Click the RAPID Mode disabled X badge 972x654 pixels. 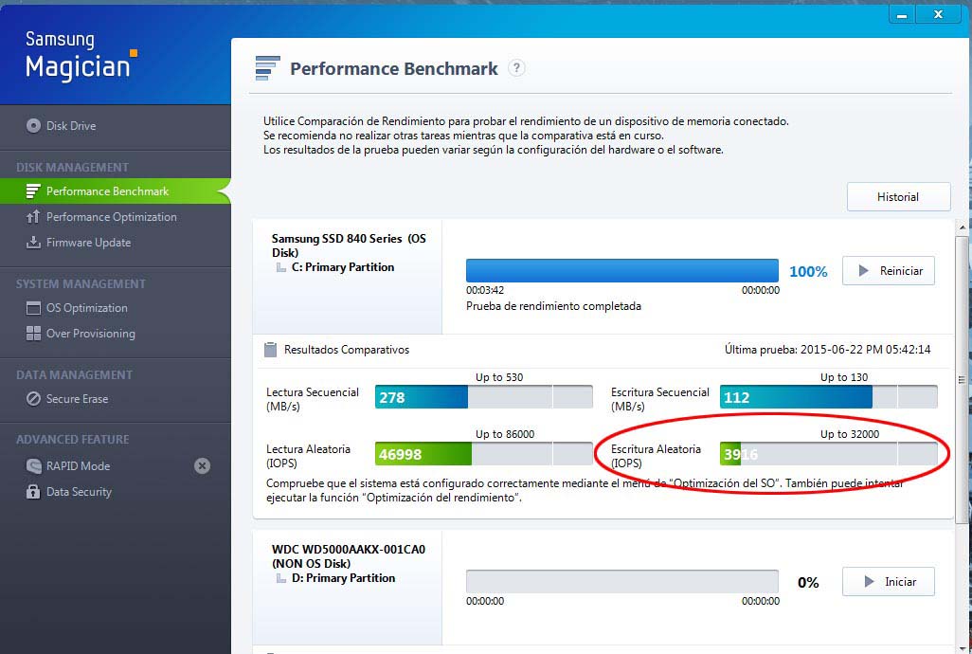point(202,465)
